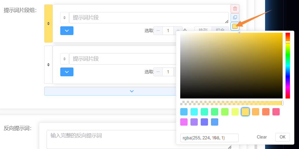Click the rgba color value input field

click(209, 138)
